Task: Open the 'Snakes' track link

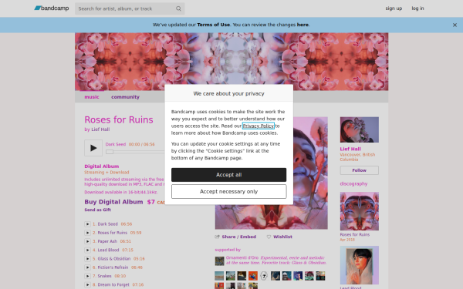Action: [104, 276]
